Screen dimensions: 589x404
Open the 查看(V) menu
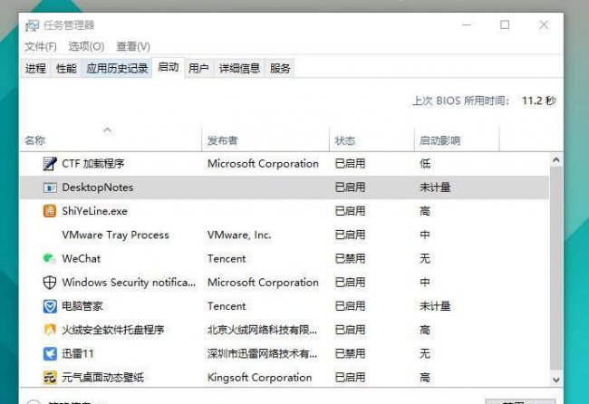point(133,46)
